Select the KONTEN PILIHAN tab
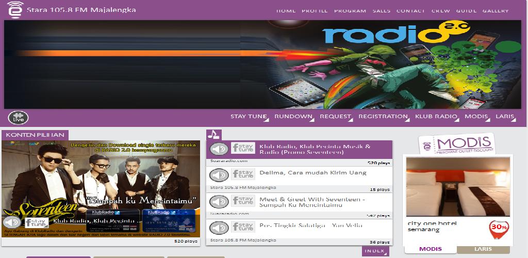The height and width of the screenshot is (258, 528). click(x=35, y=135)
